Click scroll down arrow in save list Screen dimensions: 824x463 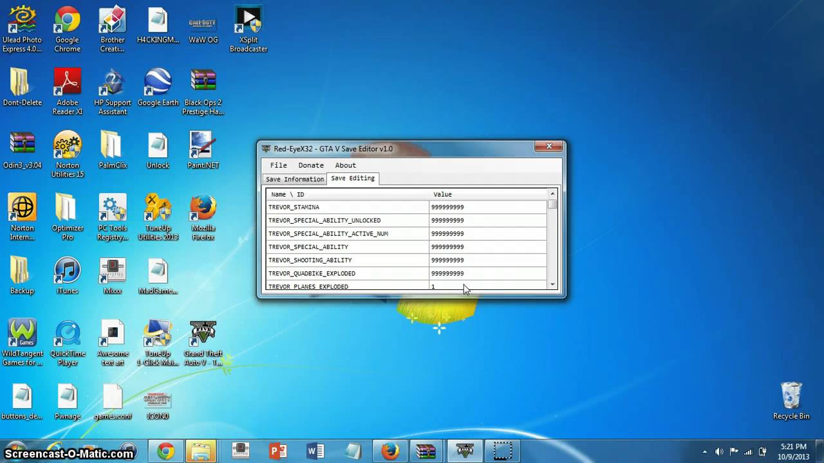552,284
